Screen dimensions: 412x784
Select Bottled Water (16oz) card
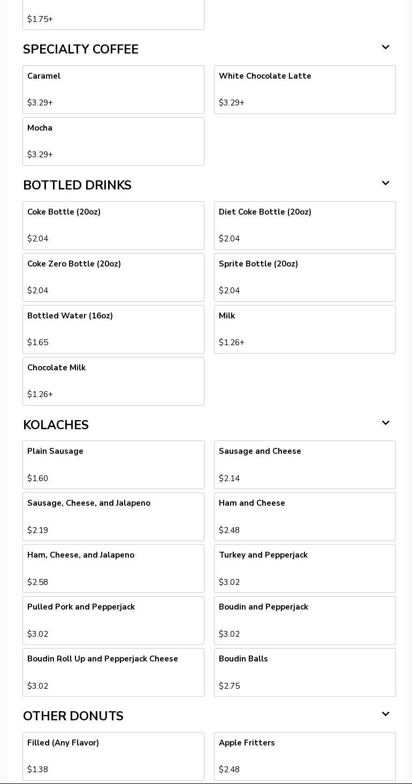tap(113, 329)
